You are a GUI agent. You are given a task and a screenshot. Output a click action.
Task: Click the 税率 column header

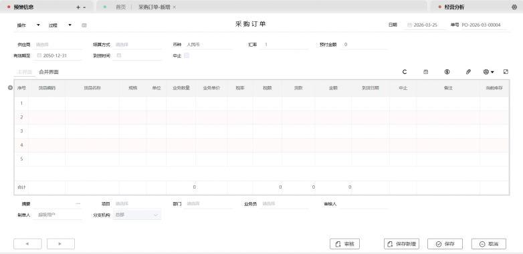[240, 88]
